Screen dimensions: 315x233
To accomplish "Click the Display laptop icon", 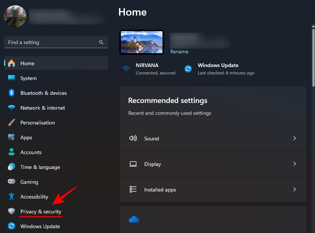I will coord(133,164).
